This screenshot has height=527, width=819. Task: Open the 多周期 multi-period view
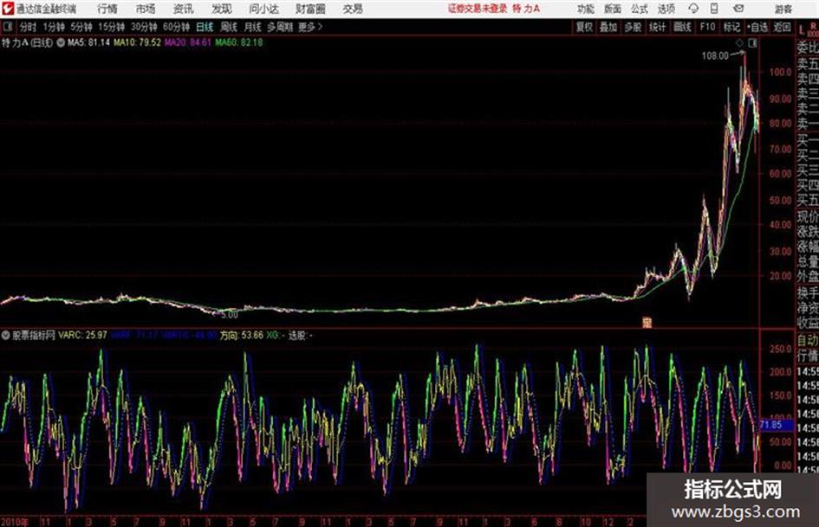pos(280,27)
